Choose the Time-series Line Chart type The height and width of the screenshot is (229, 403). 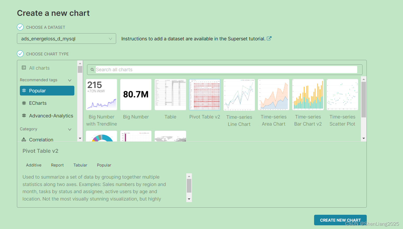(x=239, y=94)
